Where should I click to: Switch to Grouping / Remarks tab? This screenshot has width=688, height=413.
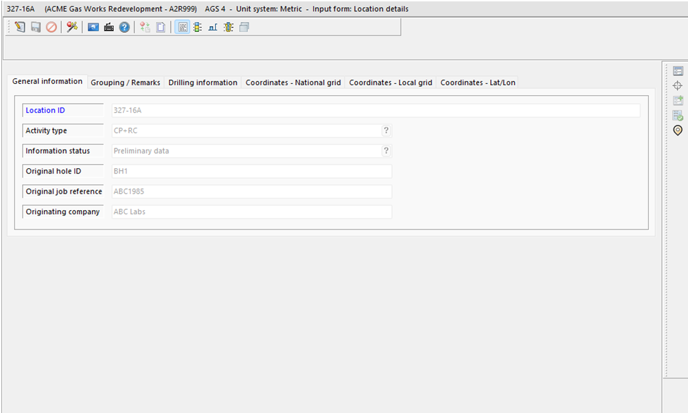[x=125, y=82]
